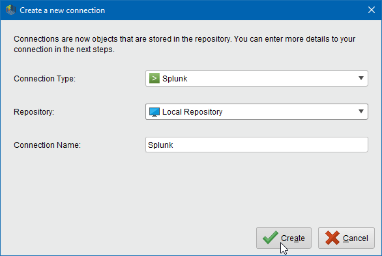Click the 'Create a new connection' title text
This screenshot has width=382, height=256.
[x=62, y=10]
